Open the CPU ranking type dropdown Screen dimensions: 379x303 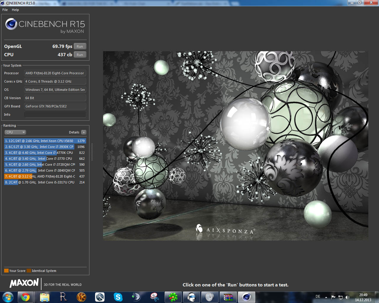coord(15,132)
